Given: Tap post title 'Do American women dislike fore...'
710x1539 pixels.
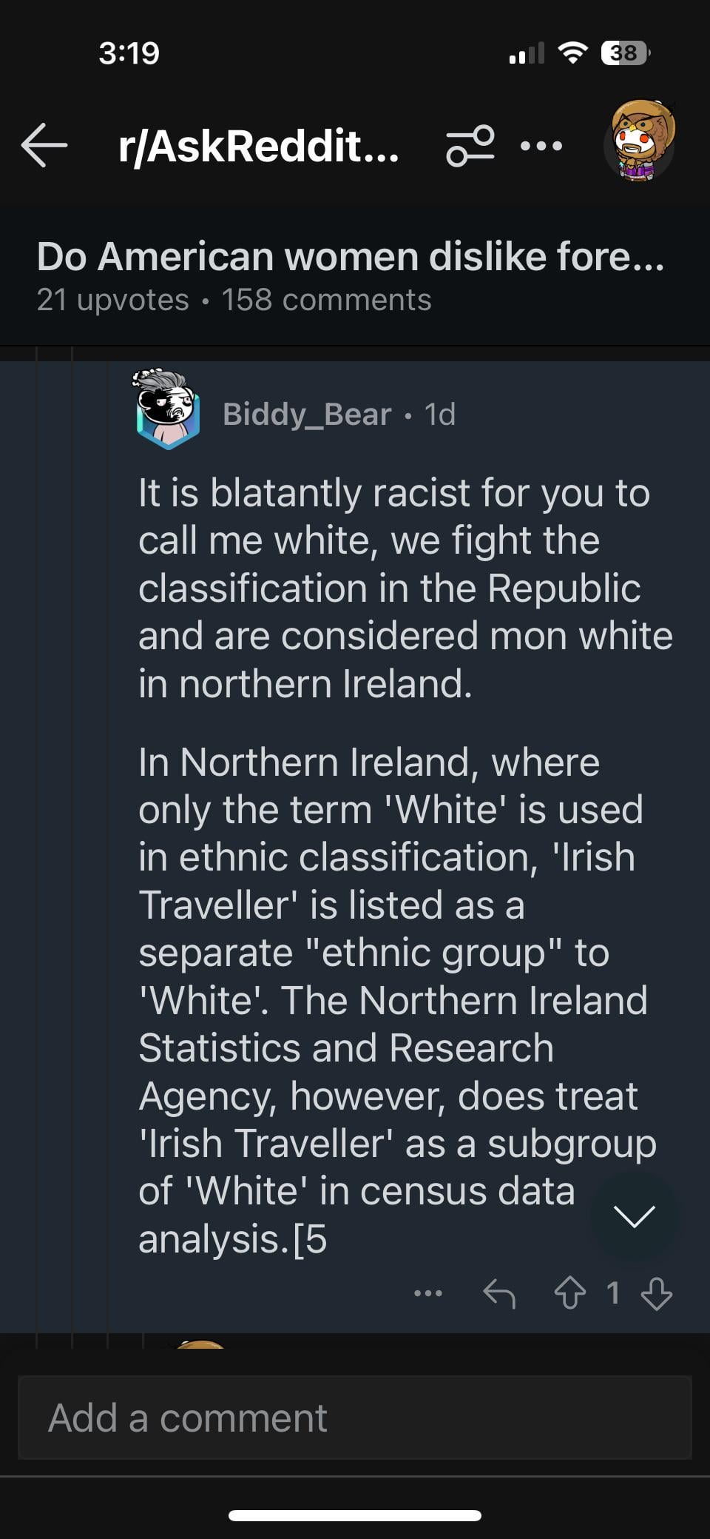Looking at the screenshot, I should point(351,257).
